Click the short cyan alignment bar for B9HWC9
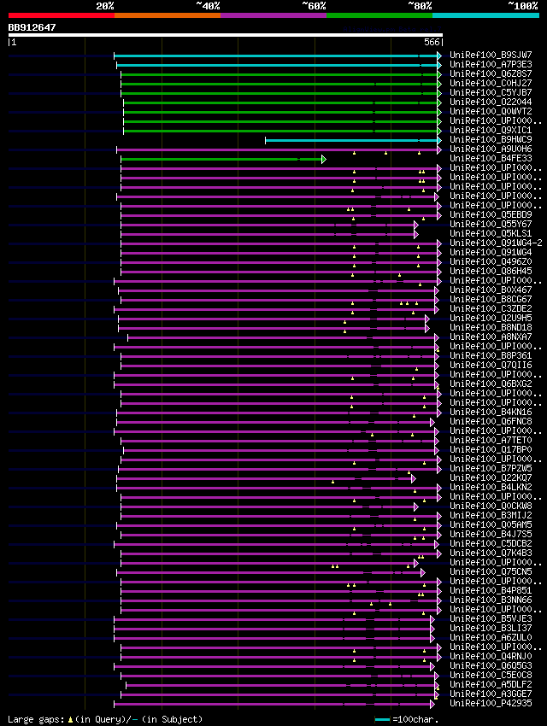Image resolution: width=547 pixels, height=726 pixels. tap(351, 140)
